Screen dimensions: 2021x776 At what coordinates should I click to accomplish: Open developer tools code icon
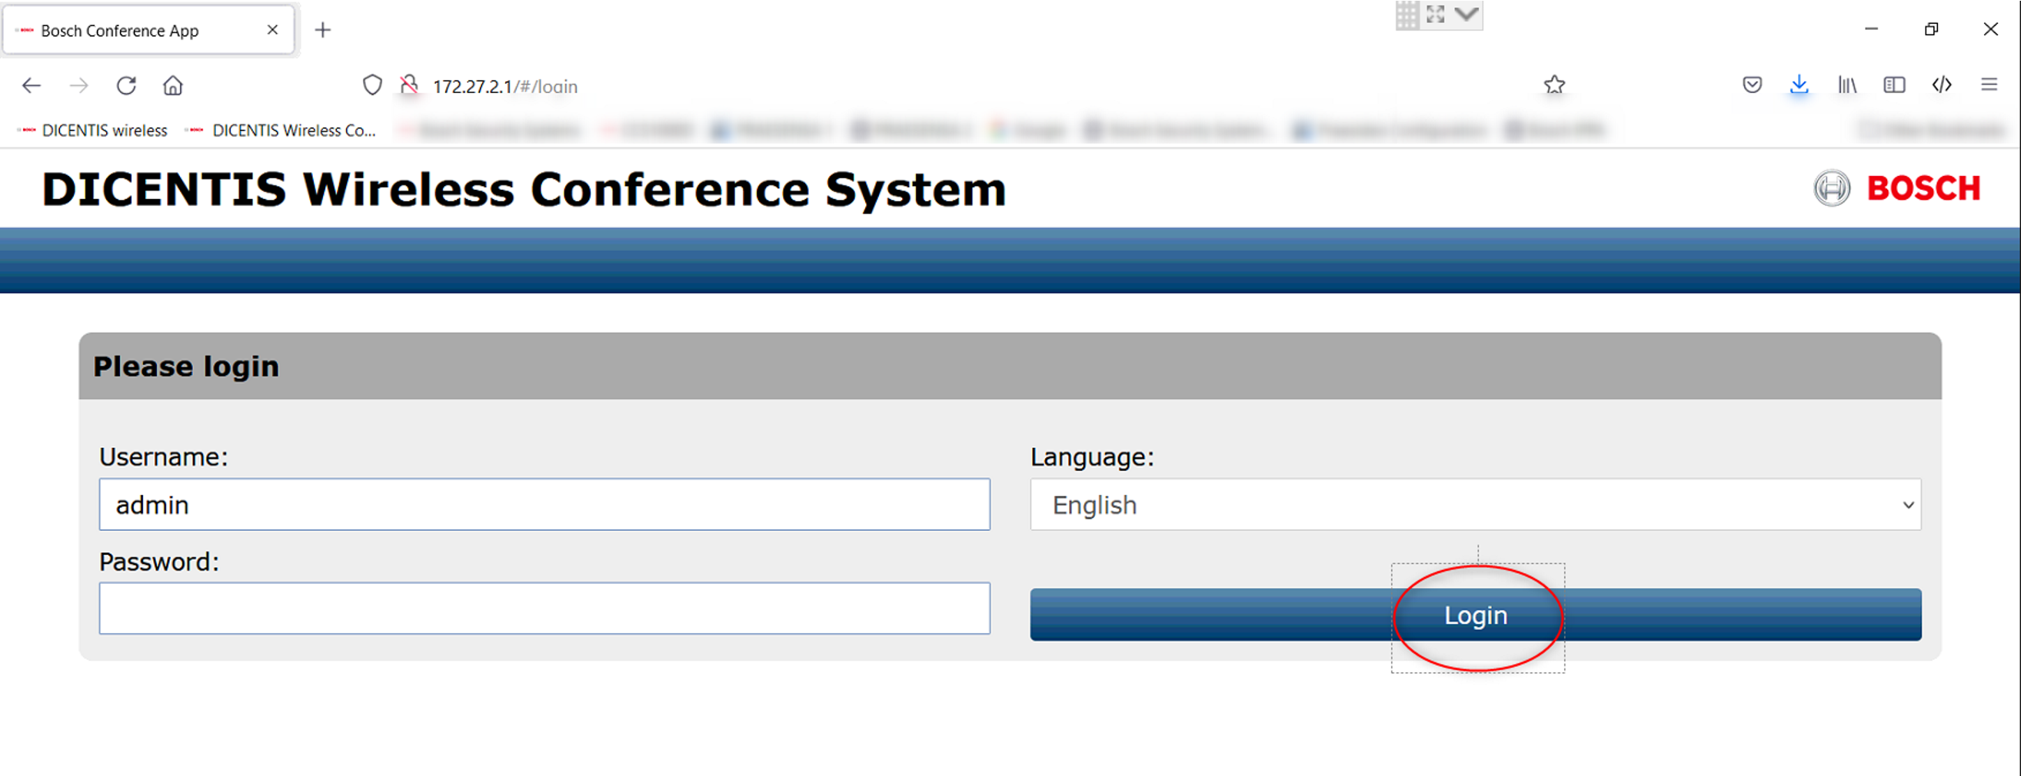[1941, 85]
